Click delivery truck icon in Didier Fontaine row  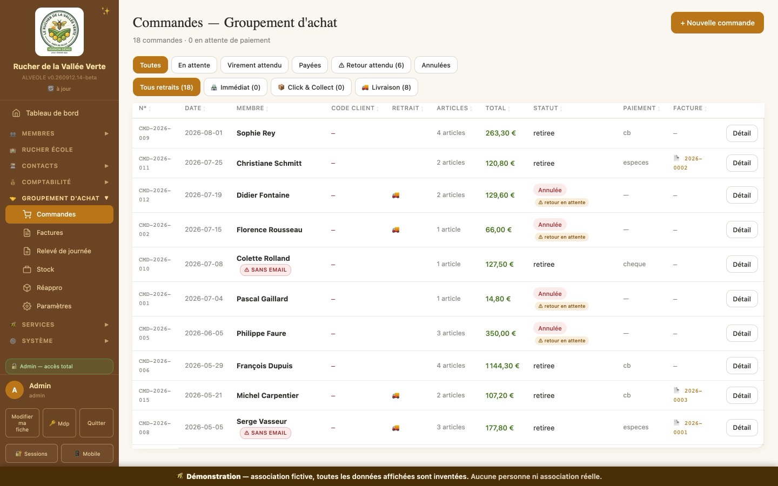[395, 195]
